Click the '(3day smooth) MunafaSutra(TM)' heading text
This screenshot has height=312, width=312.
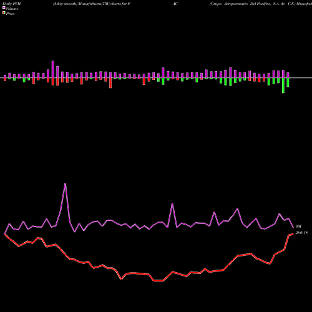coord(81,4)
